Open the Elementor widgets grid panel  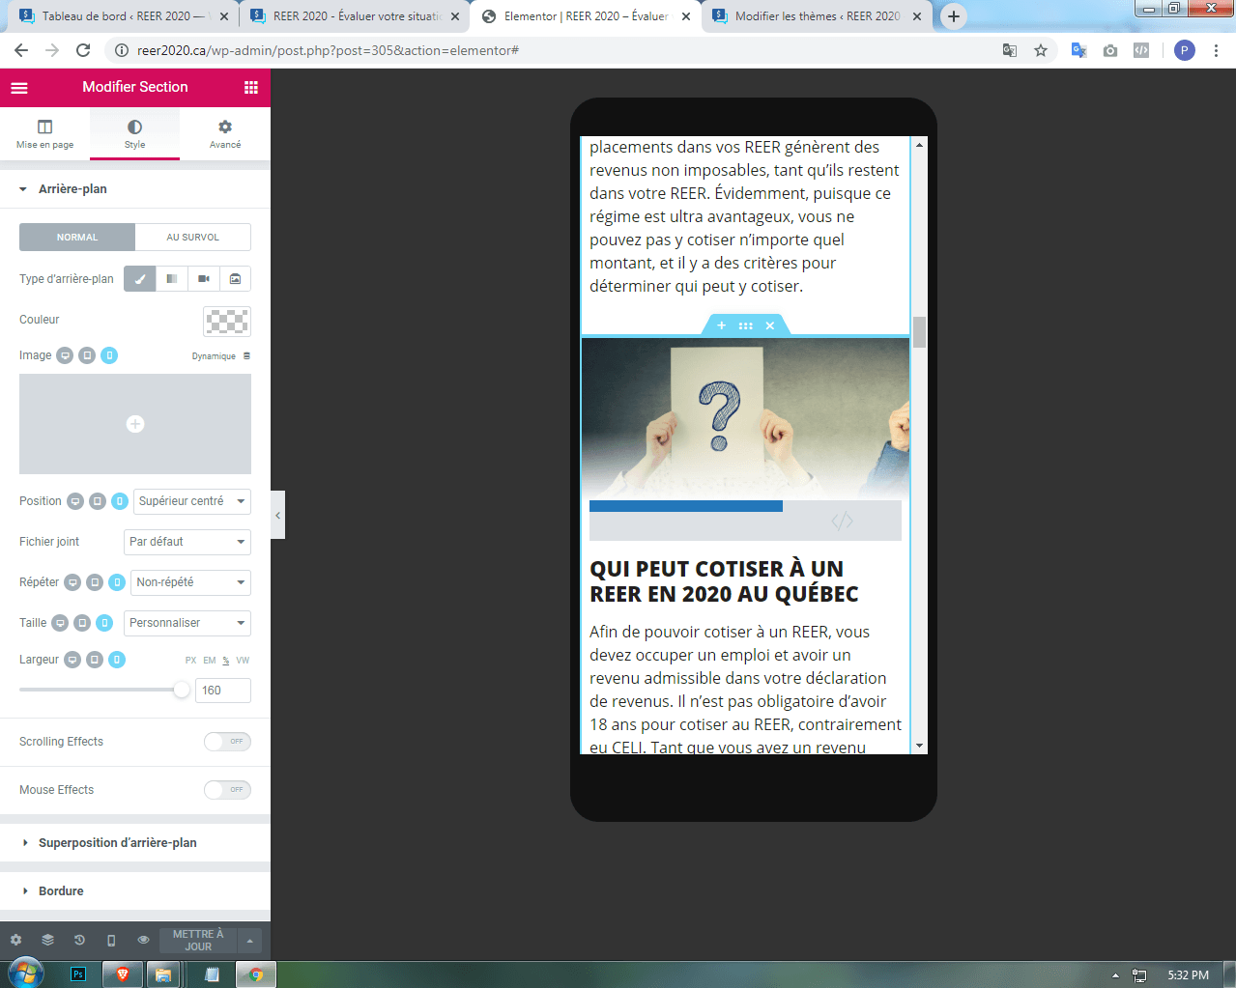(251, 87)
